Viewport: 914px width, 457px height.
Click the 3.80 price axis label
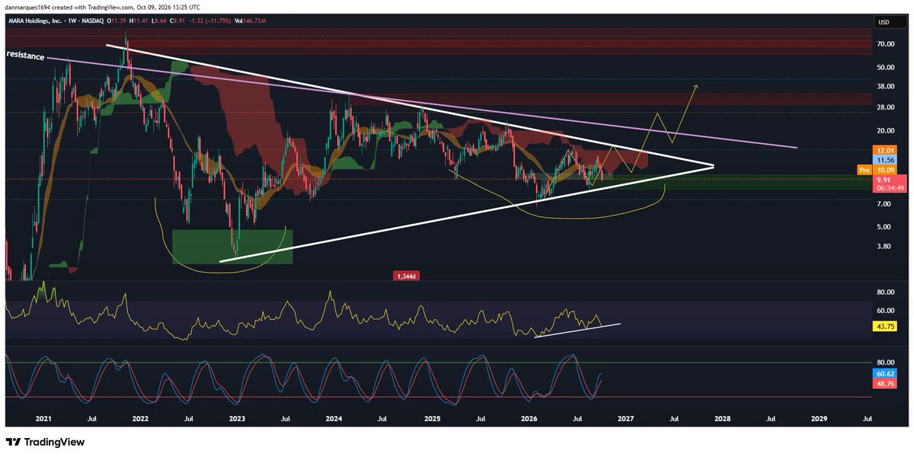884,246
